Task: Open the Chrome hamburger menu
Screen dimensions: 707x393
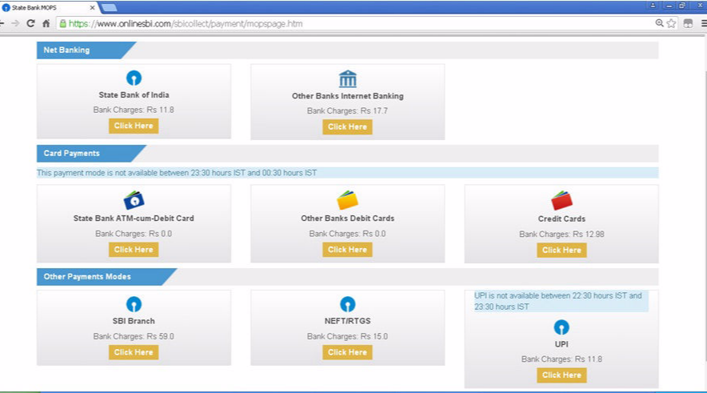Action: [x=704, y=23]
